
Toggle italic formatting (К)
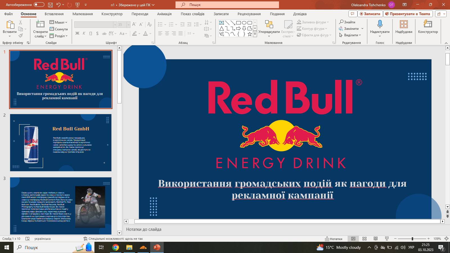point(84,33)
